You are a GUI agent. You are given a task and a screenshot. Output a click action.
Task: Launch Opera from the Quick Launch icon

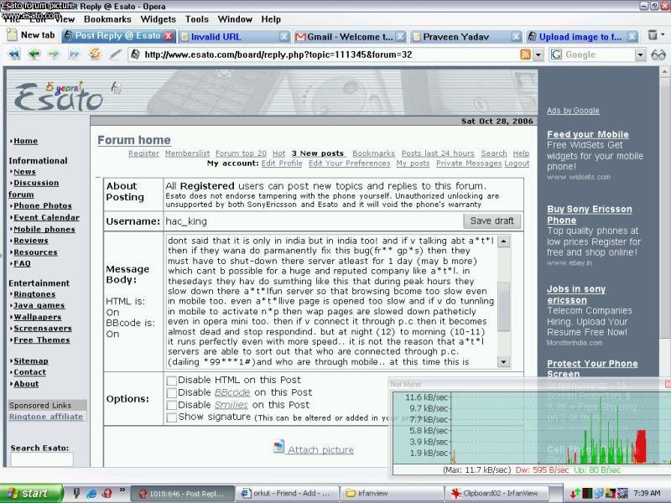[x=107, y=493]
